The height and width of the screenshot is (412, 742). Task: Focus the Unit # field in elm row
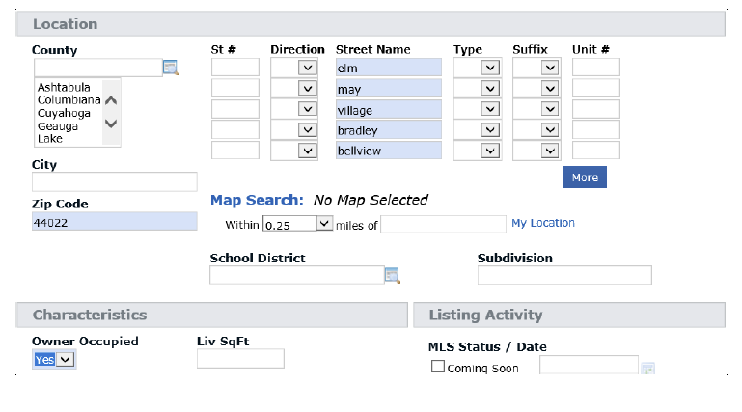pos(595,68)
